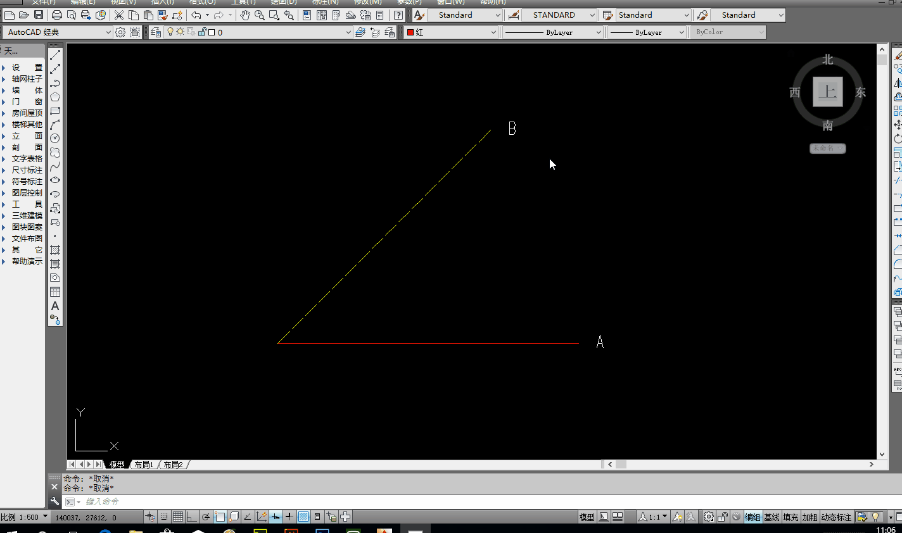
Task: Click the 上 face of ViewCube
Action: pyautogui.click(x=828, y=92)
